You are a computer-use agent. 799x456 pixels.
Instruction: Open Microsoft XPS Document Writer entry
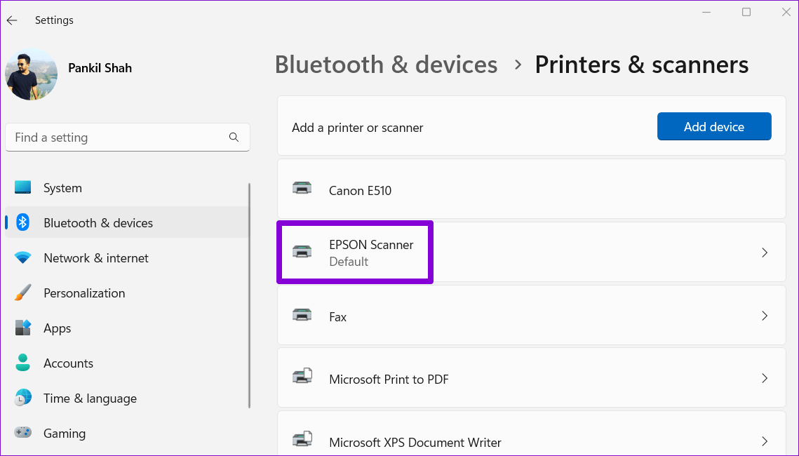click(532, 434)
